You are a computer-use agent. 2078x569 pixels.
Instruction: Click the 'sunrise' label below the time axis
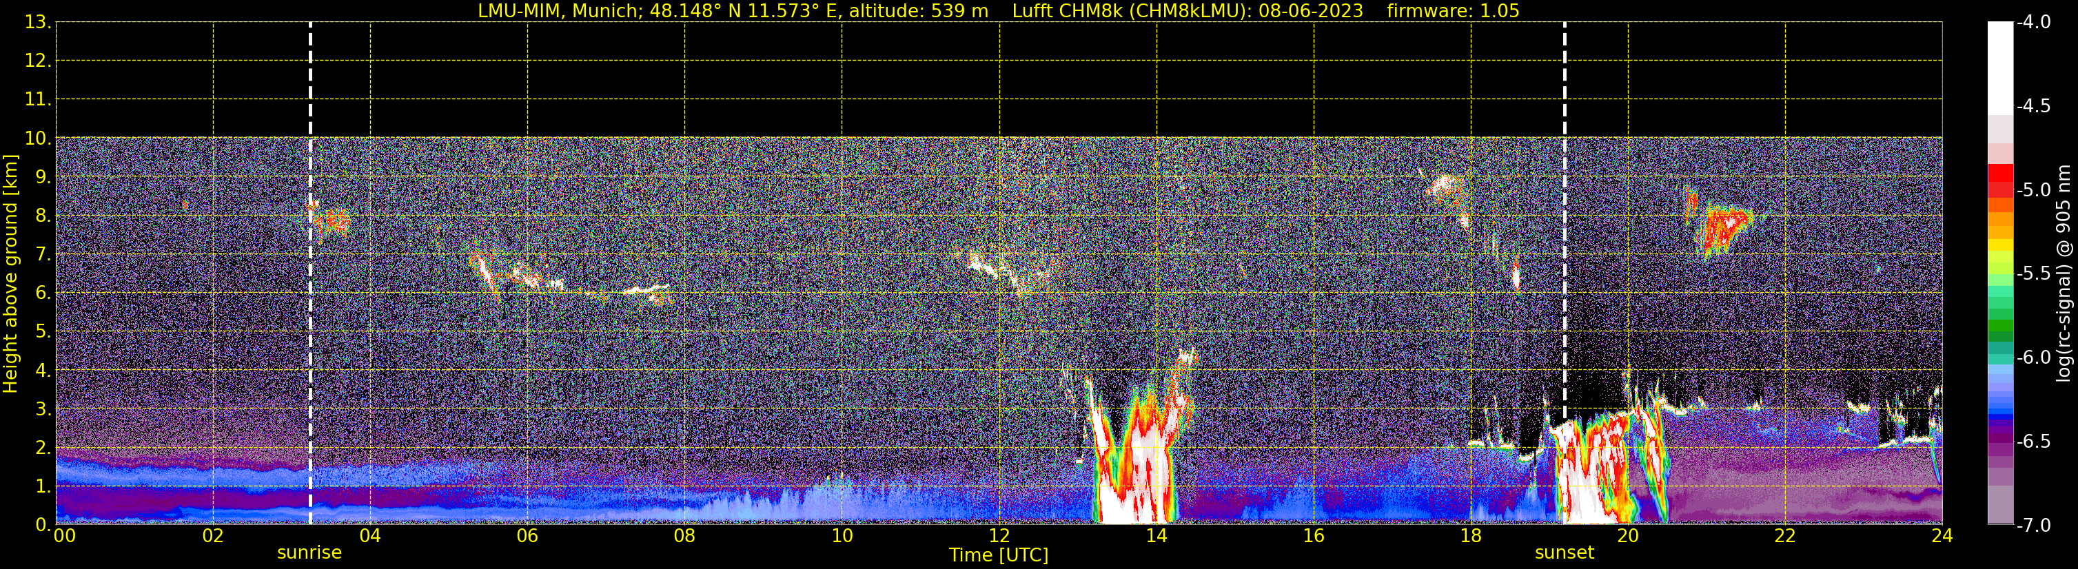[309, 553]
